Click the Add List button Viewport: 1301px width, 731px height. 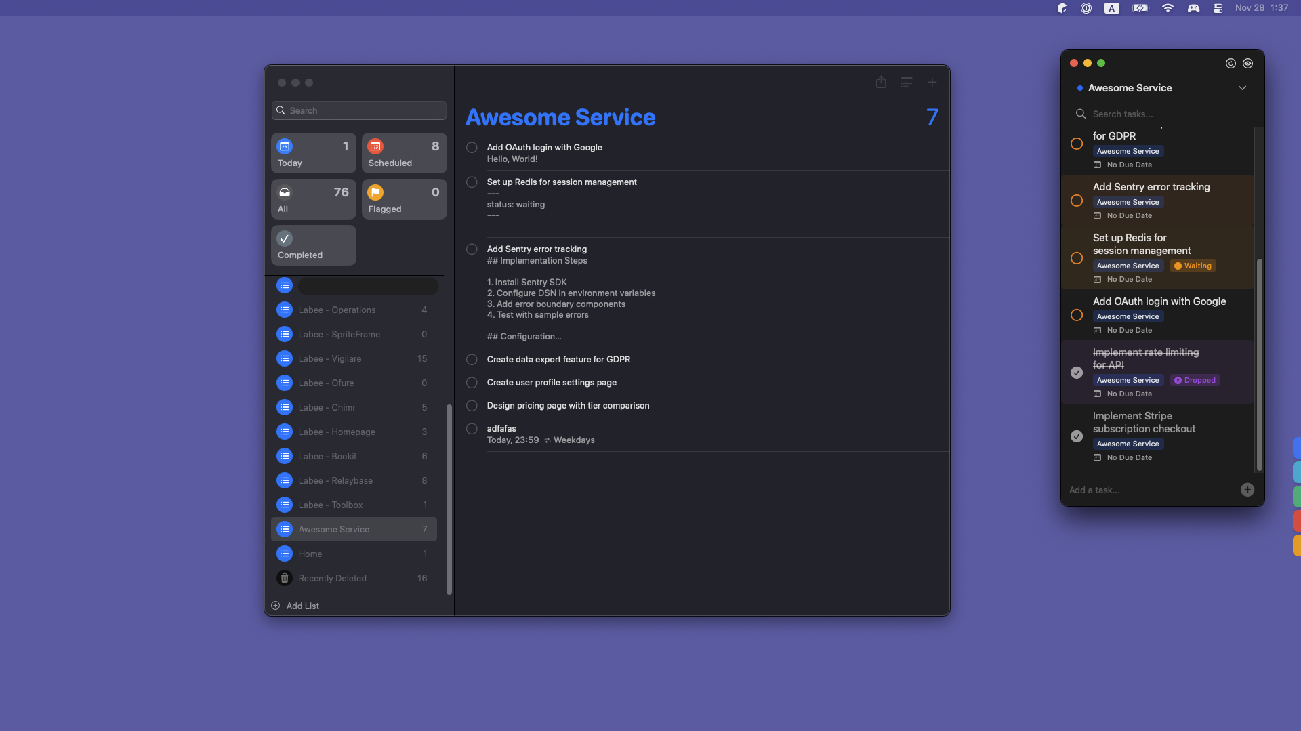[295, 606]
